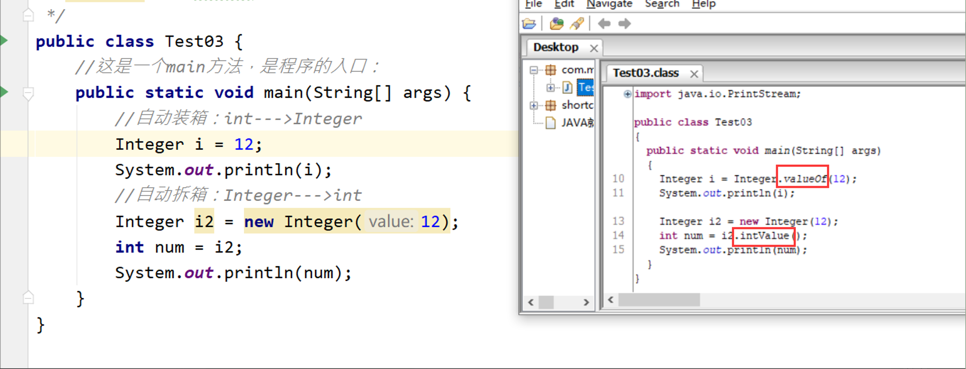Open the Search menu

click(662, 4)
